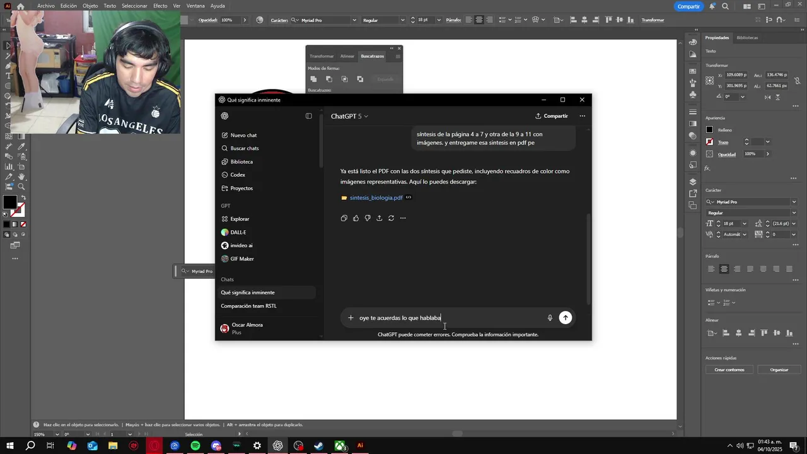
Task: Center-align paragraph in Properties panel
Action: tap(724, 269)
